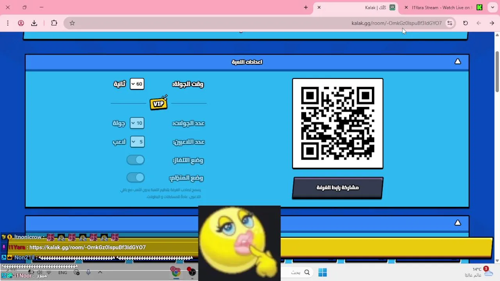
Task: Click the microphone tray icon
Action: pyautogui.click(x=89, y=272)
